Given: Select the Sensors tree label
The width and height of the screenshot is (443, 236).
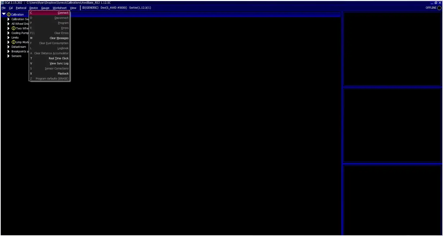Looking at the screenshot, I should click(17, 56).
